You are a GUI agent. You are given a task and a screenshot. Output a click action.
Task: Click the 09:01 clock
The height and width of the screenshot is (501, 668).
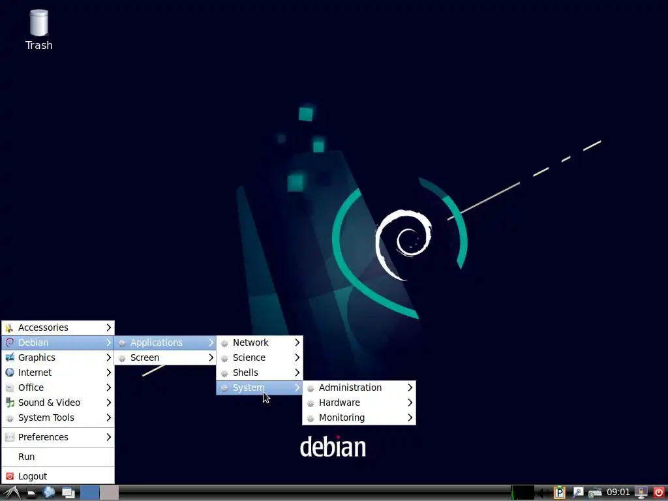pos(618,493)
